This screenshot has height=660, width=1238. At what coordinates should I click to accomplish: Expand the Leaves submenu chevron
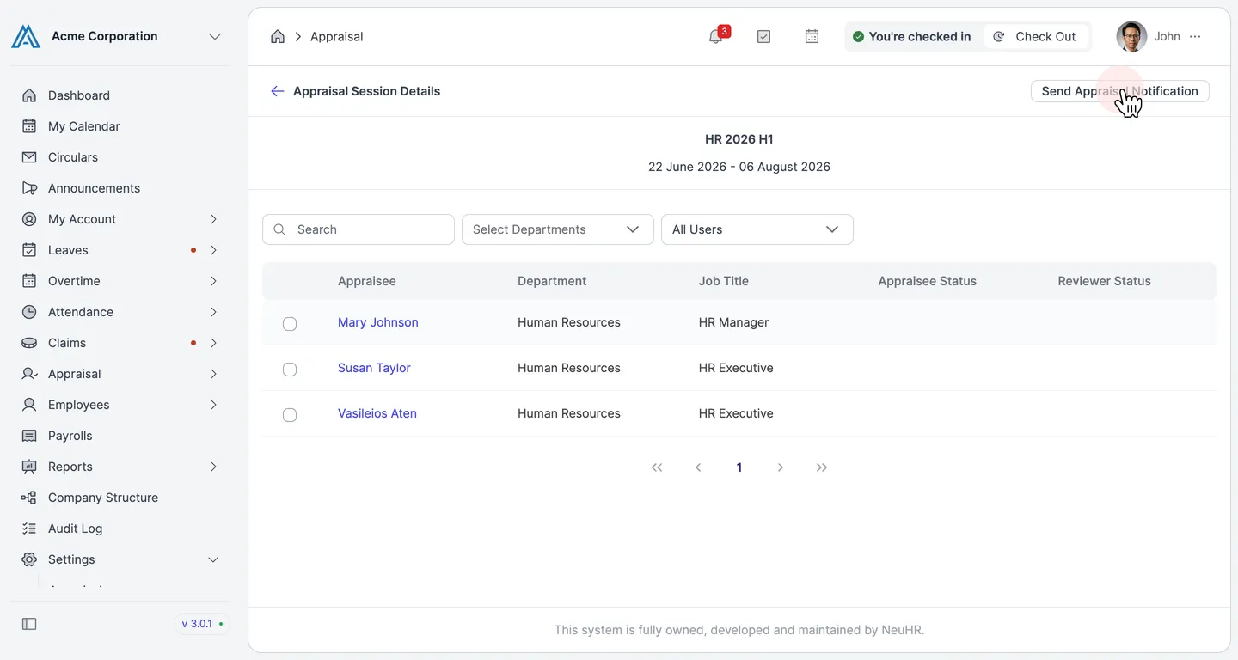(x=213, y=250)
